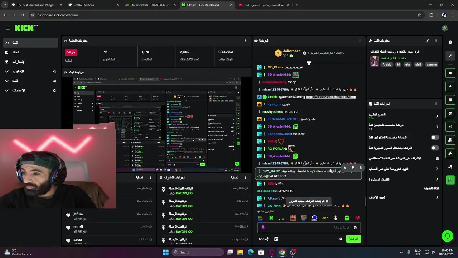This screenshot has width=458, height=258.
Task: Open the hamburger menu beside the Kick logo
Action: pyautogui.click(x=8, y=28)
